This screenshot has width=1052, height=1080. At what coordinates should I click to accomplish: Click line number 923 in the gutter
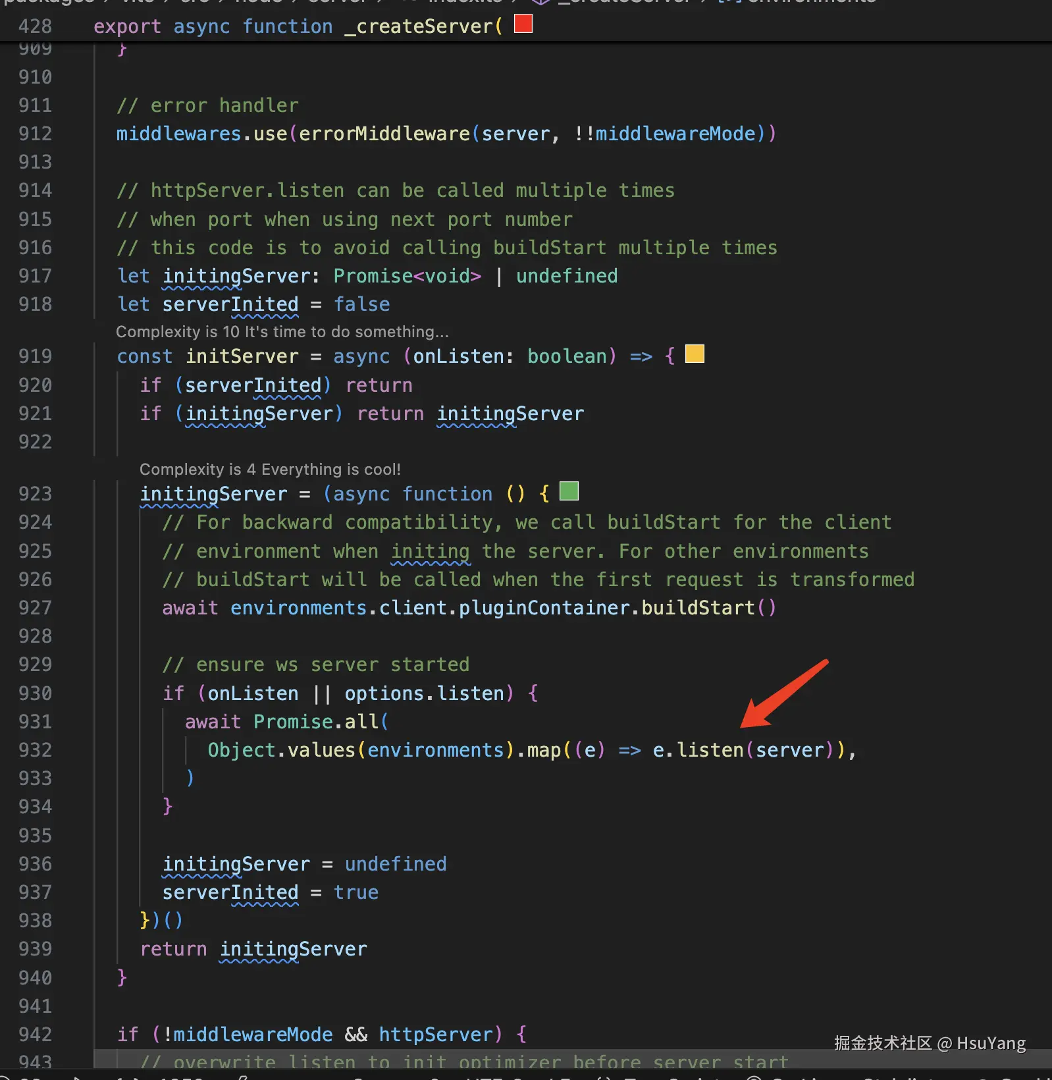35,494
